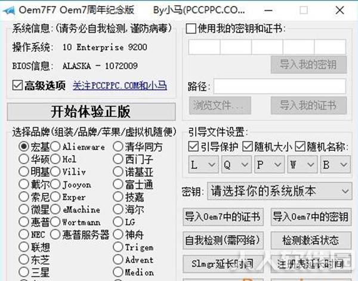Click 导入Oem7中的证书 button
The width and height of the screenshot is (358, 281).
223,217
